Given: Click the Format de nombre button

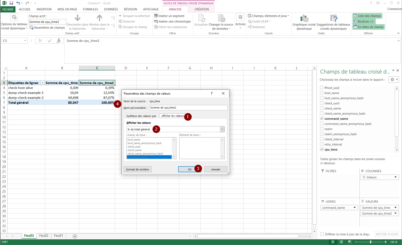Looking at the screenshot, I should click(137, 169).
